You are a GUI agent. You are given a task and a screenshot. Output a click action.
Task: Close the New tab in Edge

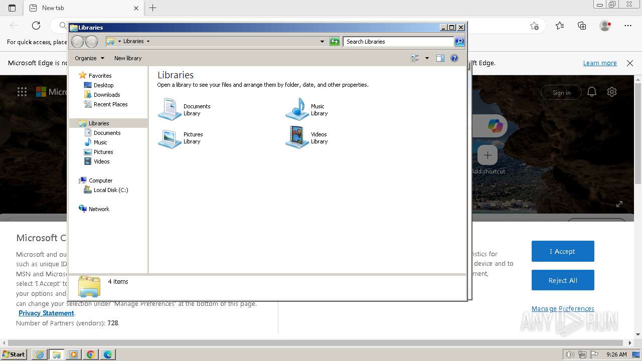136,8
